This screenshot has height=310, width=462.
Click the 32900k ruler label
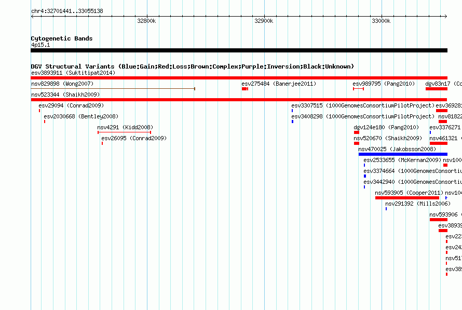pyautogui.click(x=264, y=21)
